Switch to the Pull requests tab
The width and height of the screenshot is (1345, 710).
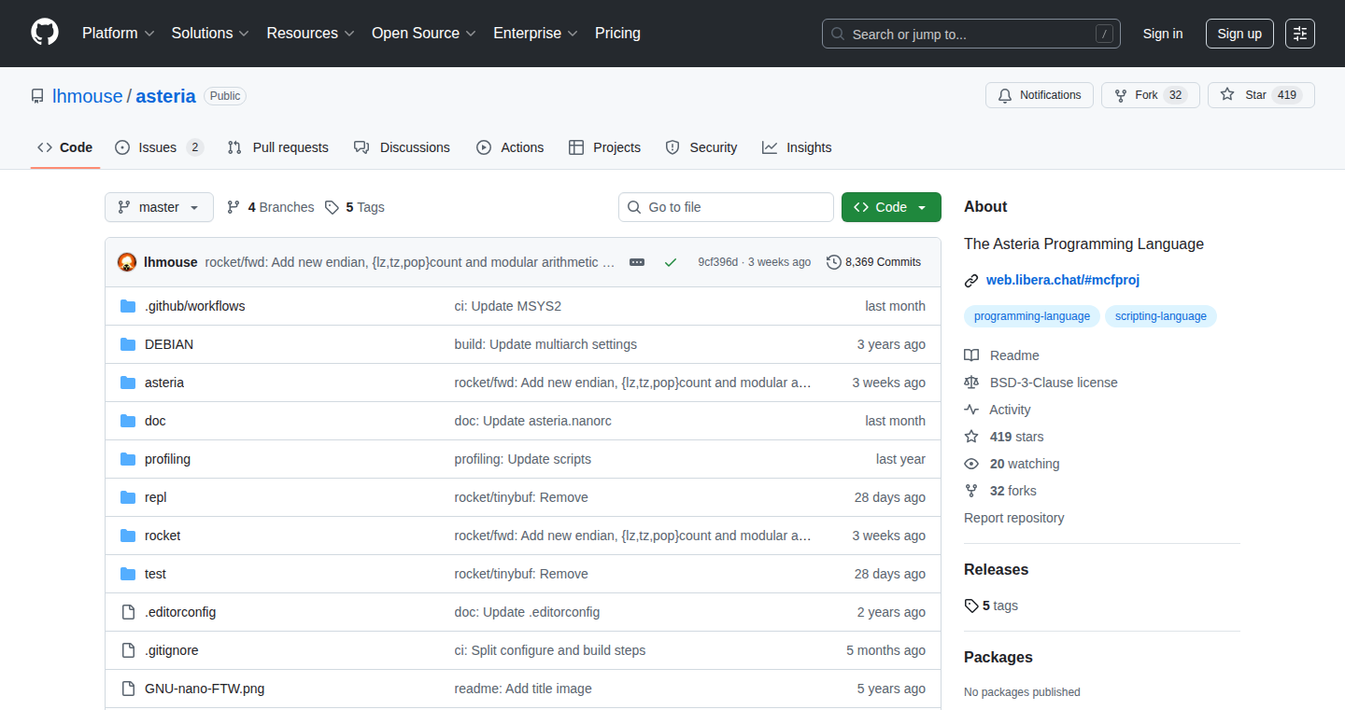[x=278, y=147]
